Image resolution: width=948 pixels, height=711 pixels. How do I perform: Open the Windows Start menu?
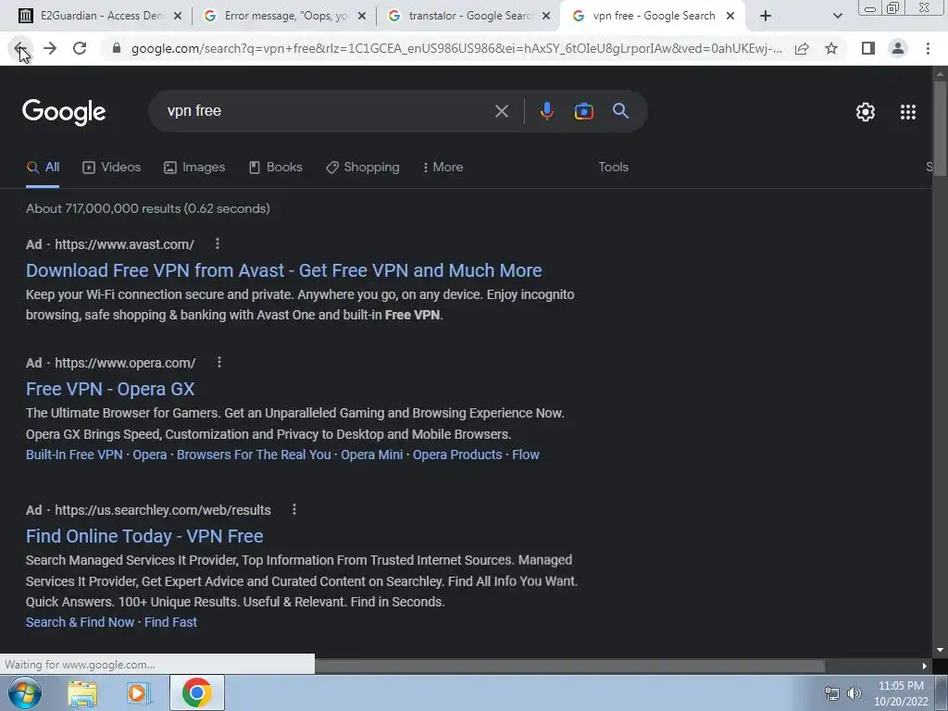tap(24, 692)
